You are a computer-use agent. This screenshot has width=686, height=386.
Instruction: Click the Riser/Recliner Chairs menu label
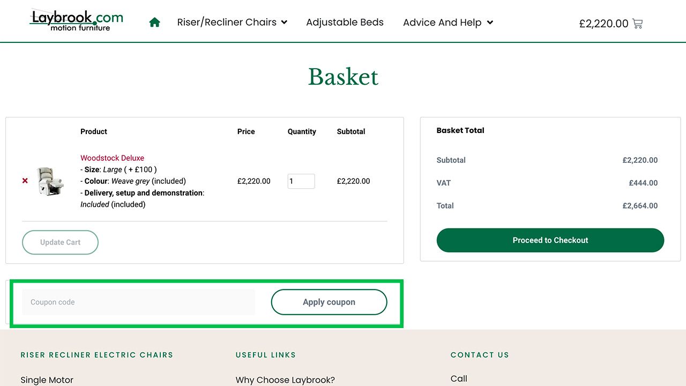coord(227,23)
